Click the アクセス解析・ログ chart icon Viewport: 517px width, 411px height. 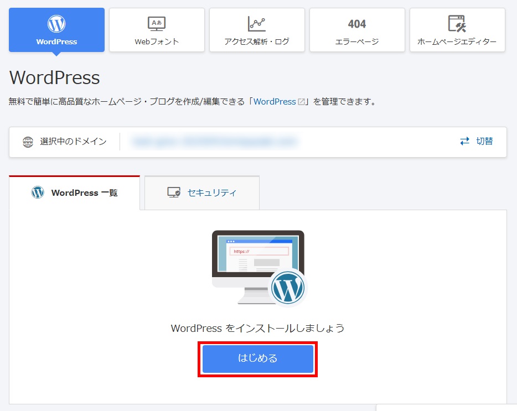point(256,24)
